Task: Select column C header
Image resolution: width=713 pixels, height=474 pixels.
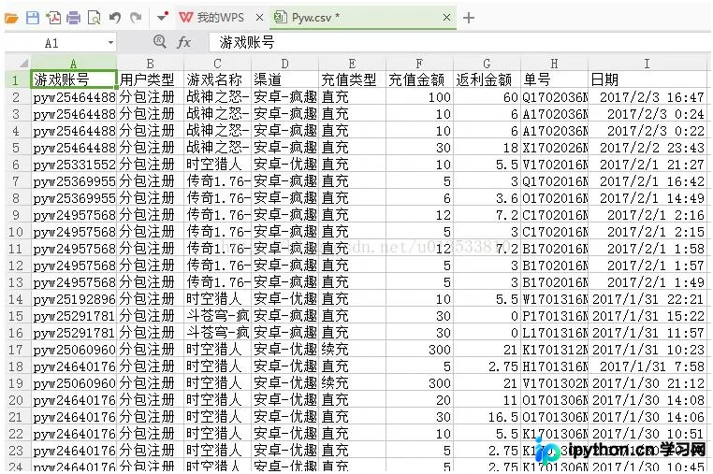Action: coord(217,64)
